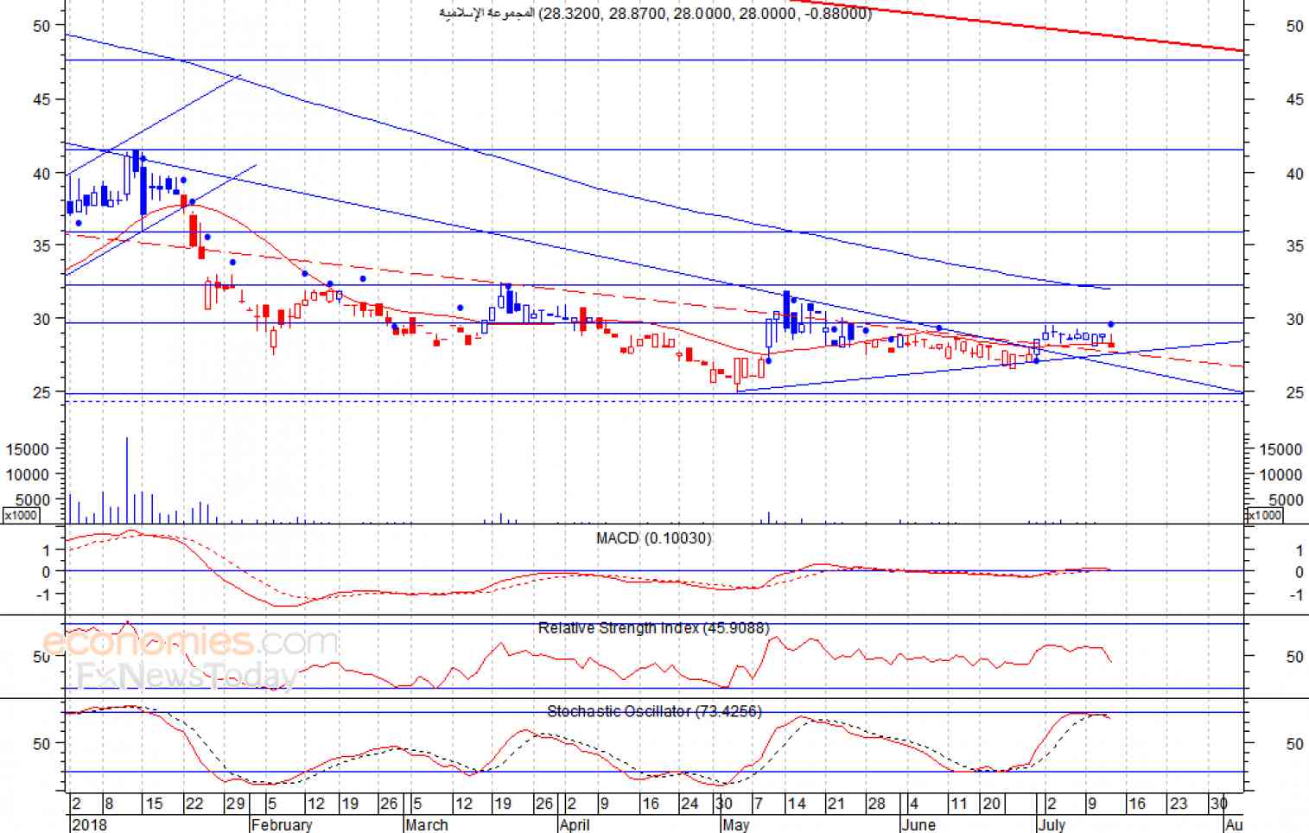Click the 50 price label on left axis
Viewport: 1309px width, 833px height.
tap(41, 26)
